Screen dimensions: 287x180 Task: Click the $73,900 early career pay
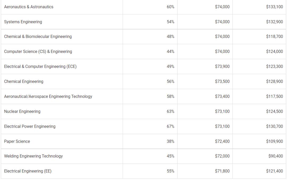[222, 67]
